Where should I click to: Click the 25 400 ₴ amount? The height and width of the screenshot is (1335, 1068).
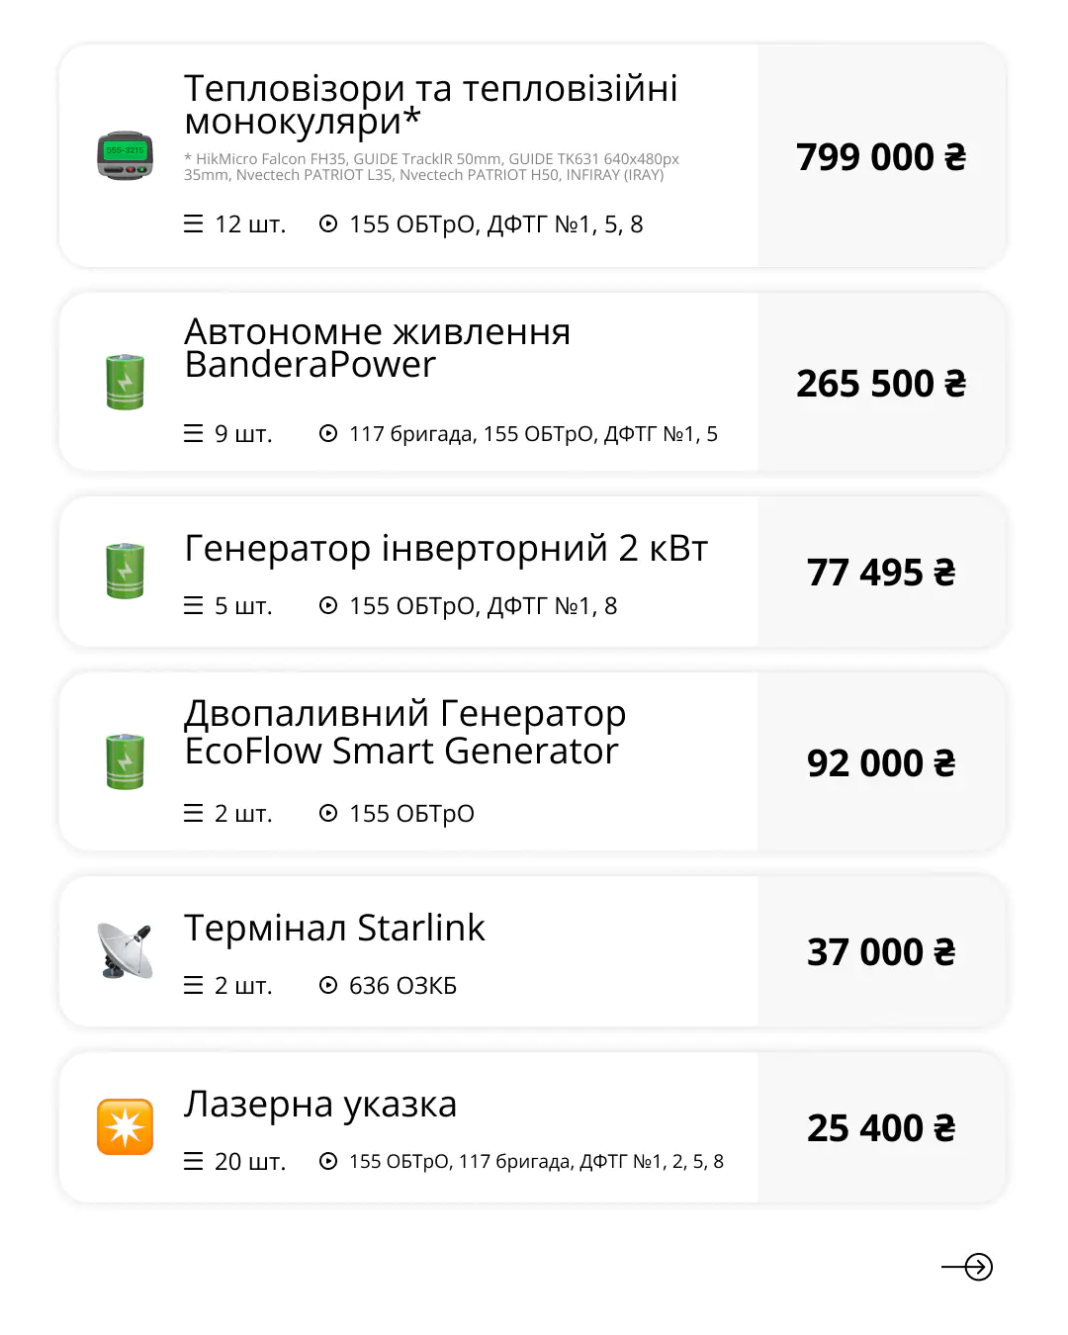[881, 1128]
